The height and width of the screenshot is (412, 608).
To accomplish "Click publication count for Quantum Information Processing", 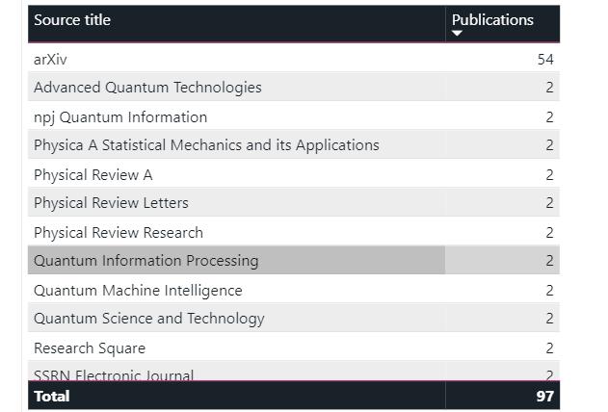I will 549,261.
